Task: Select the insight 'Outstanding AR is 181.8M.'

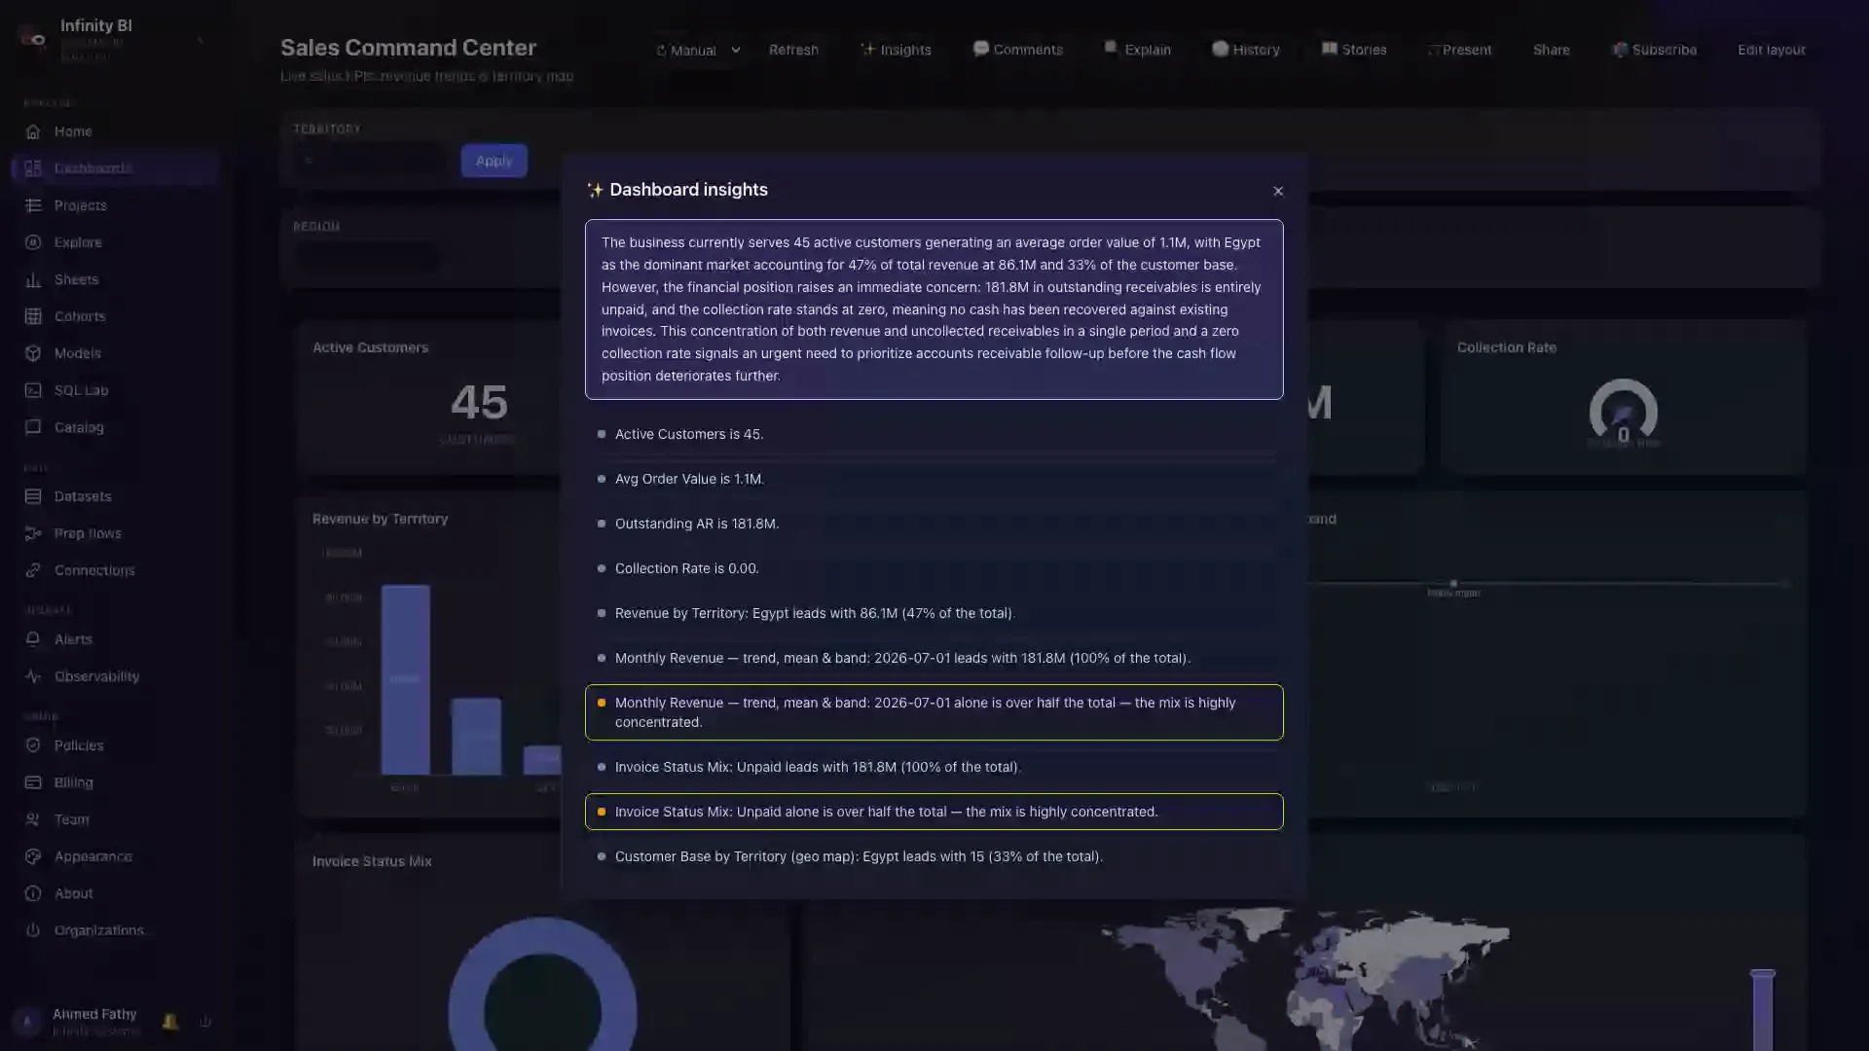Action: [934, 524]
